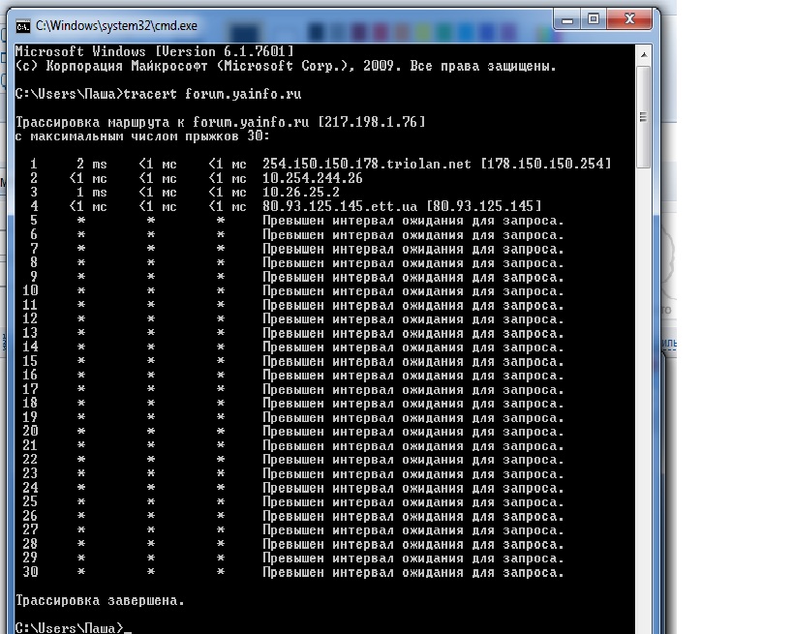Image resolution: width=793 pixels, height=634 pixels.
Task: Click the Microsoft copyright line
Action: [x=286, y=66]
